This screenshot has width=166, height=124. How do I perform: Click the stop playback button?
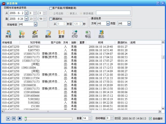[x=20, y=119]
